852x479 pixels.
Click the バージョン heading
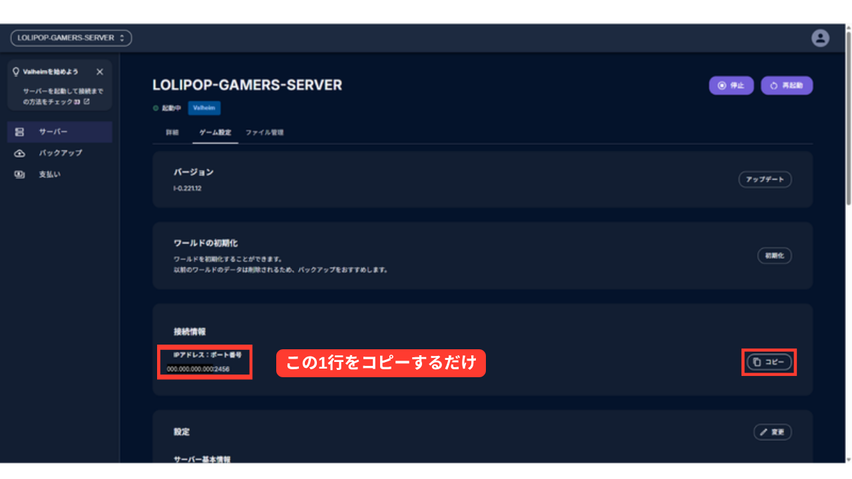click(x=194, y=172)
